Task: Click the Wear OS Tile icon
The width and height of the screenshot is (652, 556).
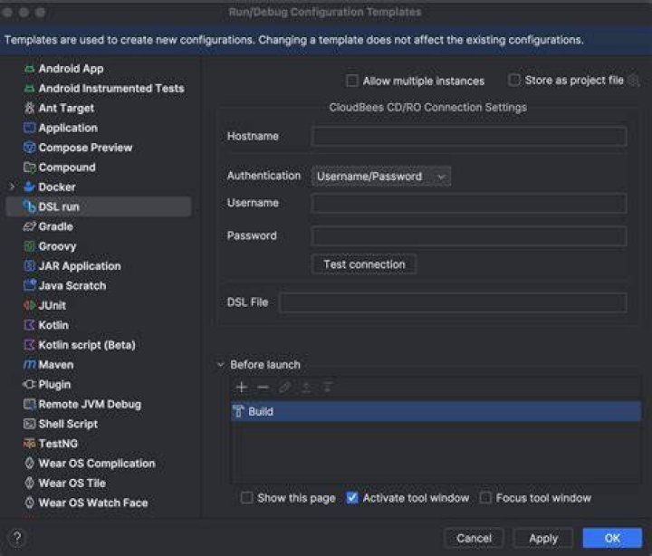Action: [x=29, y=483]
